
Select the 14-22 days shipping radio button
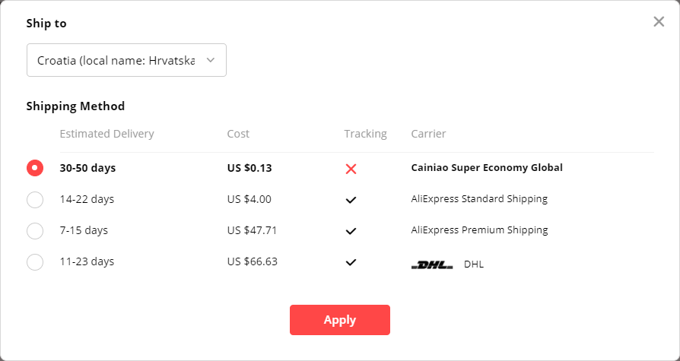(x=35, y=200)
